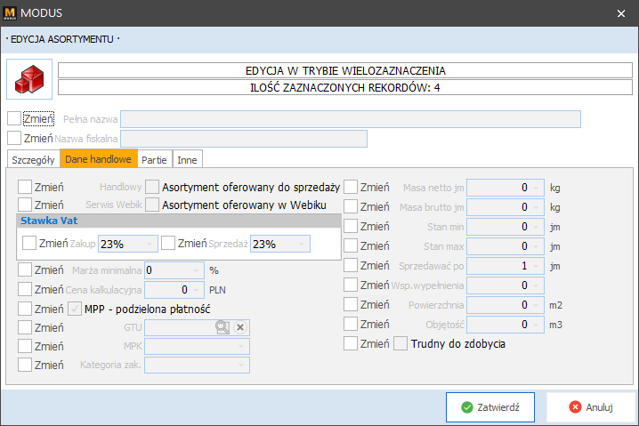Confirm changes with Zatwierdź button
This screenshot has width=639, height=426.
click(x=490, y=407)
